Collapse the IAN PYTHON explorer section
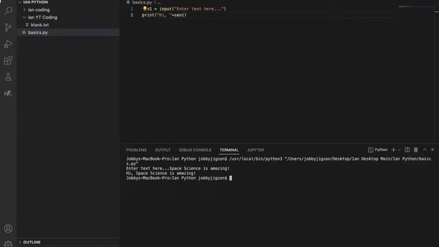Image resolution: width=439 pixels, height=247 pixels. (20, 2)
